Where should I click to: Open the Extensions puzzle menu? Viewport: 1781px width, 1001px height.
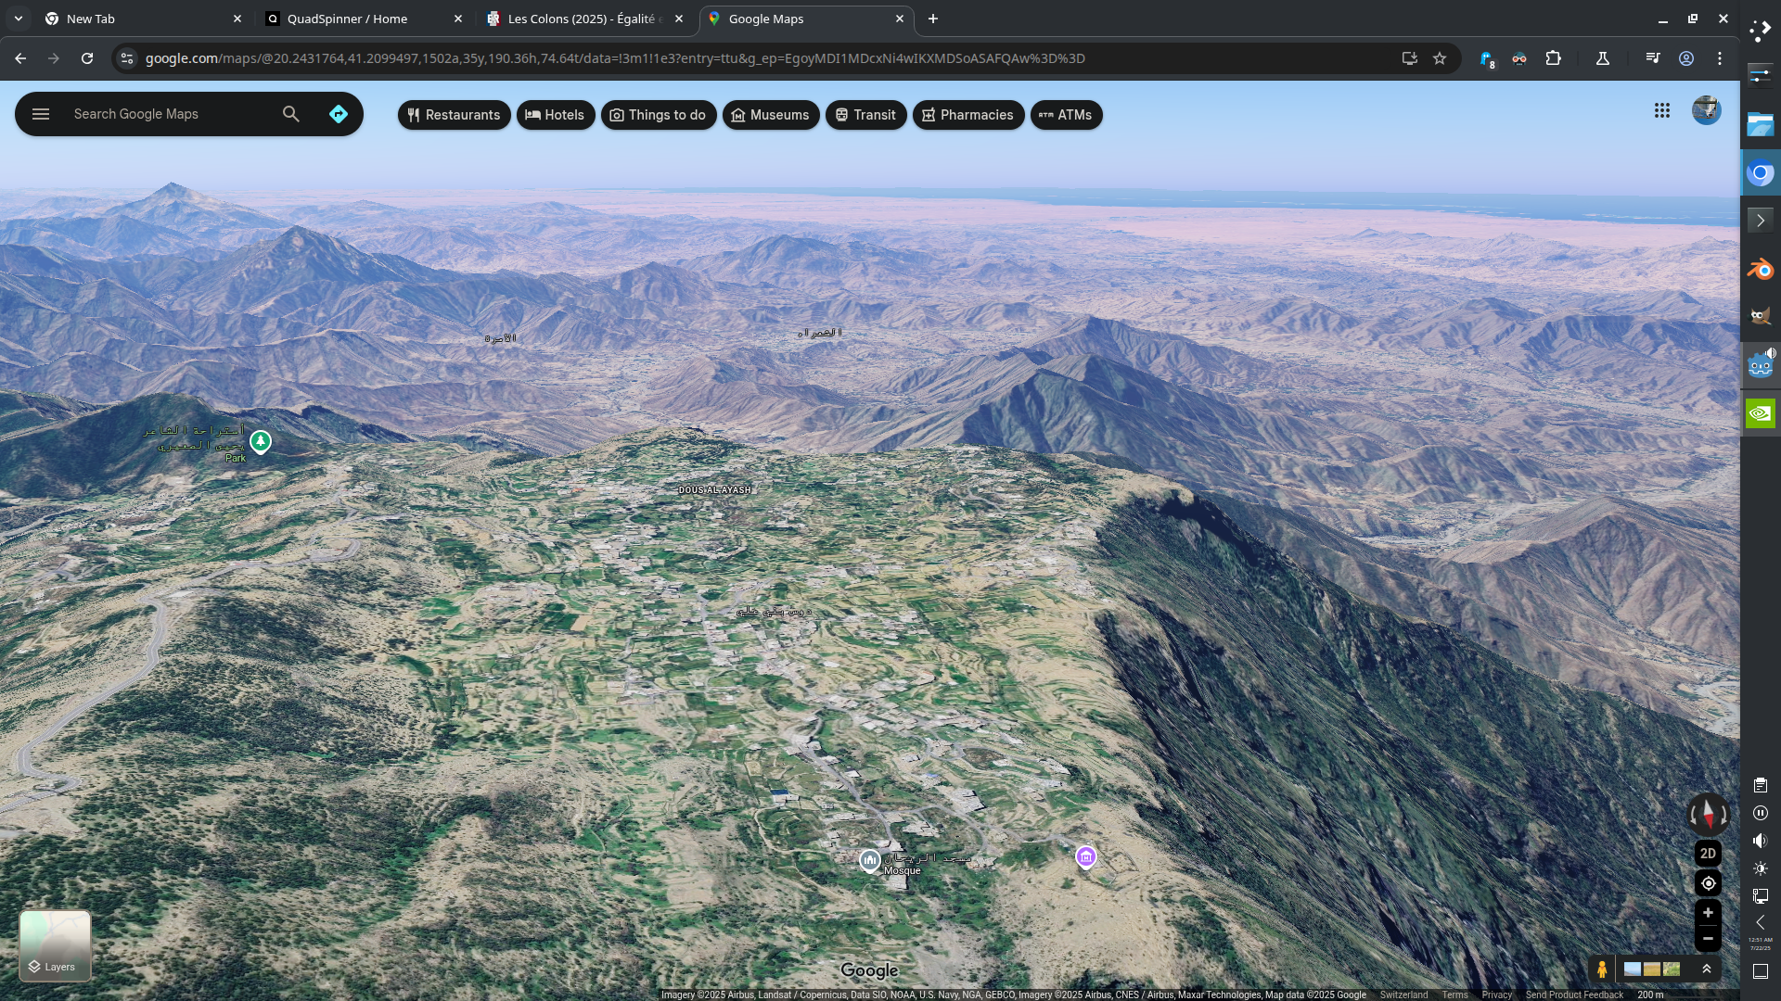1553,58
